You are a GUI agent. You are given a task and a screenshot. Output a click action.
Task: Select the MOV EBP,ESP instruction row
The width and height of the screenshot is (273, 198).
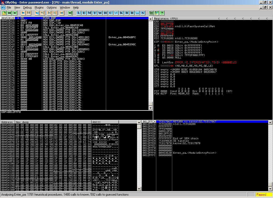(x=75, y=20)
